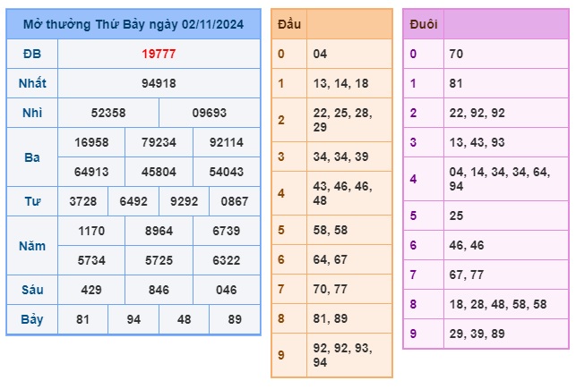Select the Tư prize number 6492
This screenshot has height=389, width=576.
pos(133,201)
